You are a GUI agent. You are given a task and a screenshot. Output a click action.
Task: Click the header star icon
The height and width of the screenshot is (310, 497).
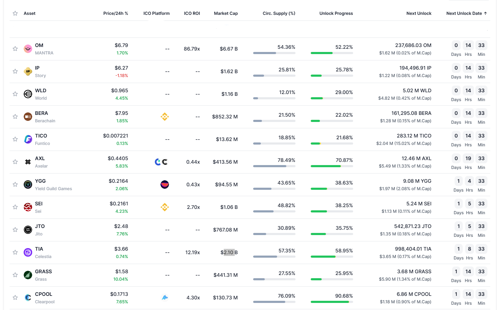click(15, 13)
